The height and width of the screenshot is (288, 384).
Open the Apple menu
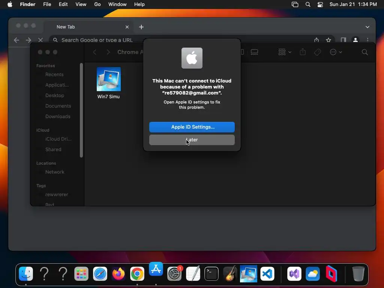point(10,4)
